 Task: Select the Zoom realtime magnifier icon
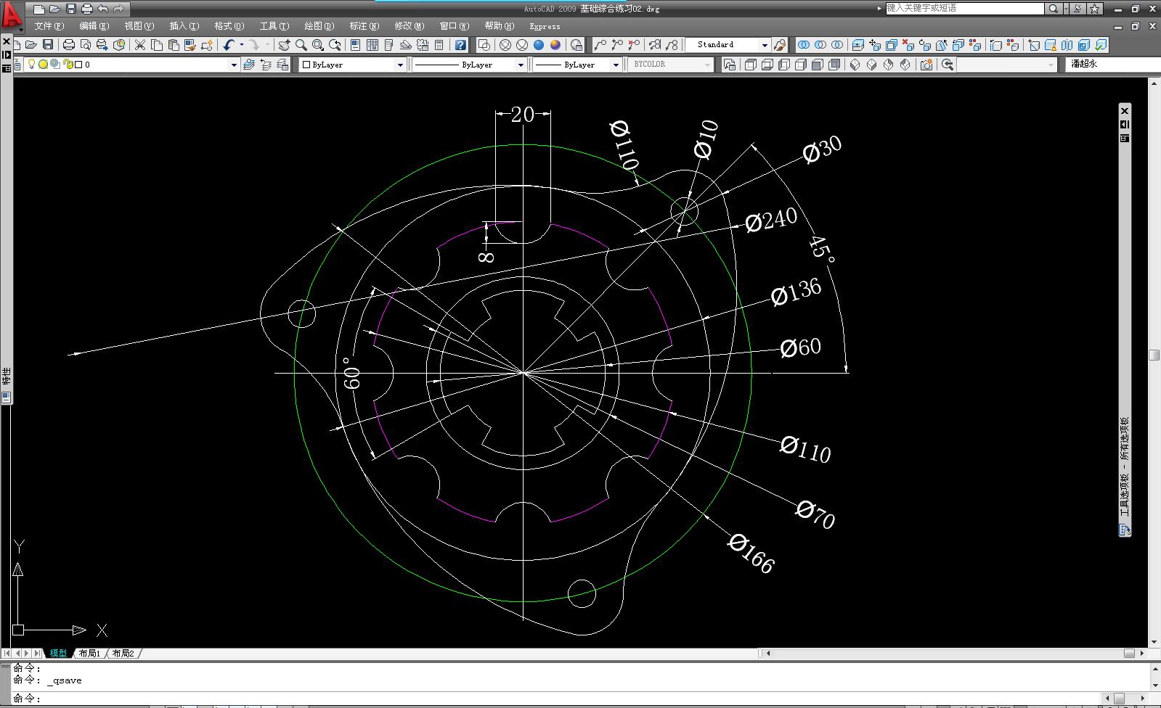(x=301, y=45)
